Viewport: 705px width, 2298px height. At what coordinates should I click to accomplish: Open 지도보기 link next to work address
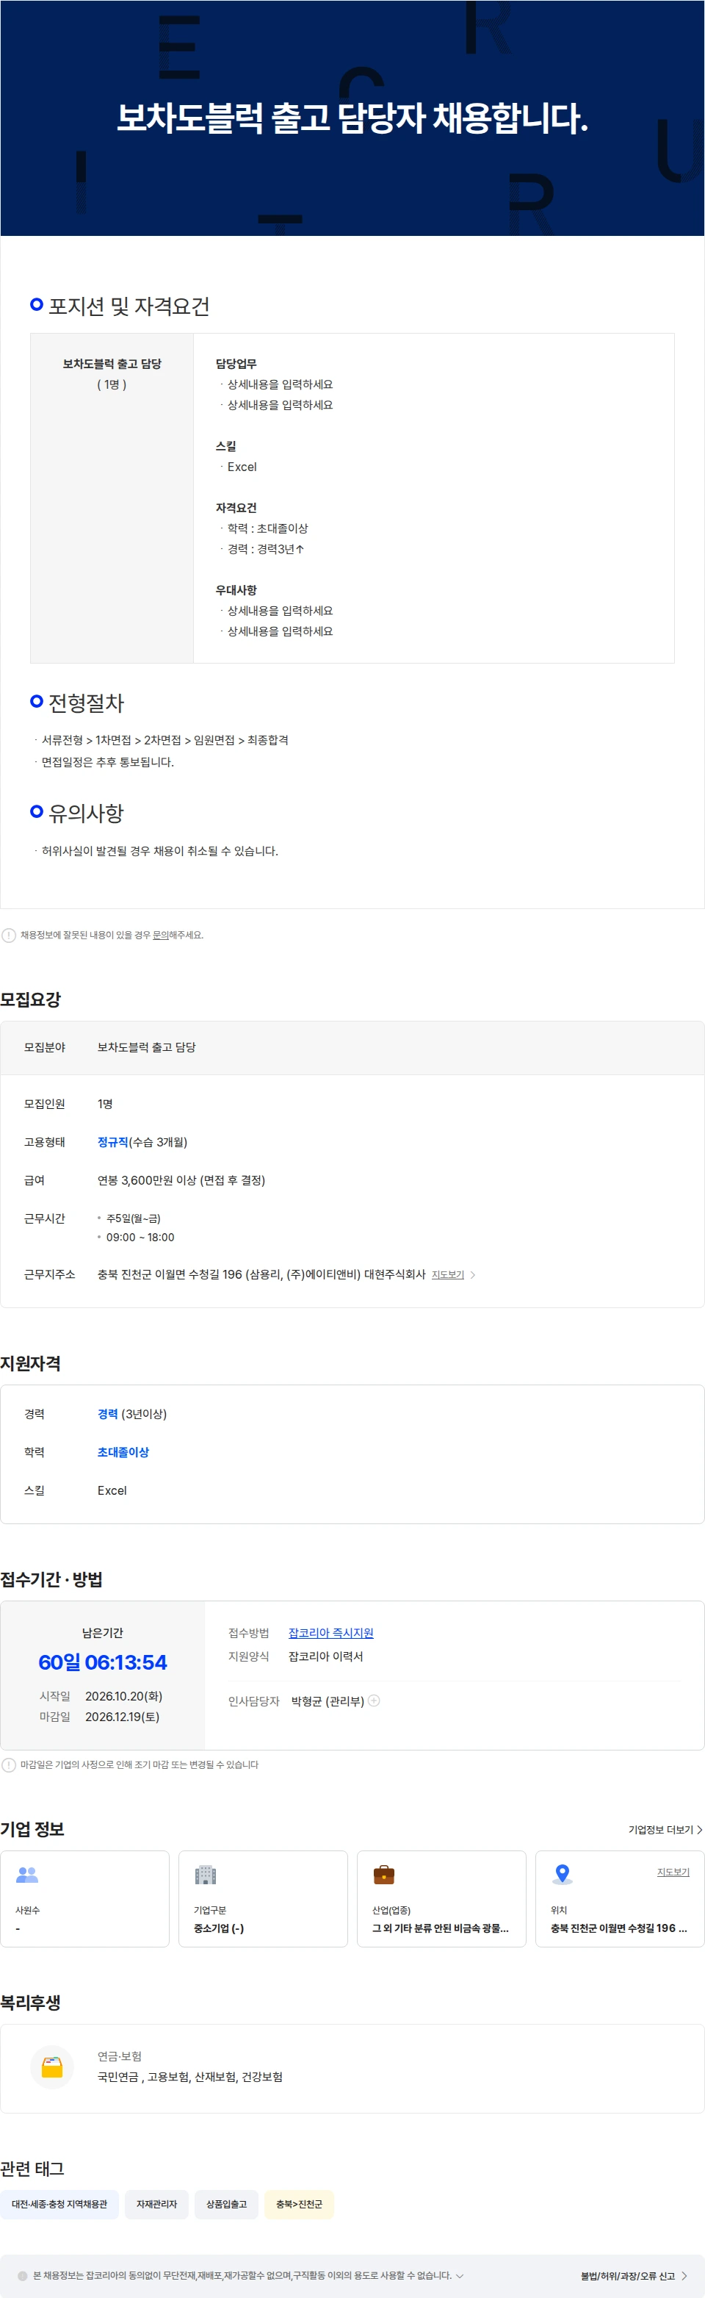[447, 1275]
